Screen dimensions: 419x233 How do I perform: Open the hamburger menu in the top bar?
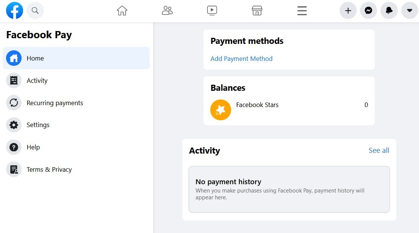[302, 10]
